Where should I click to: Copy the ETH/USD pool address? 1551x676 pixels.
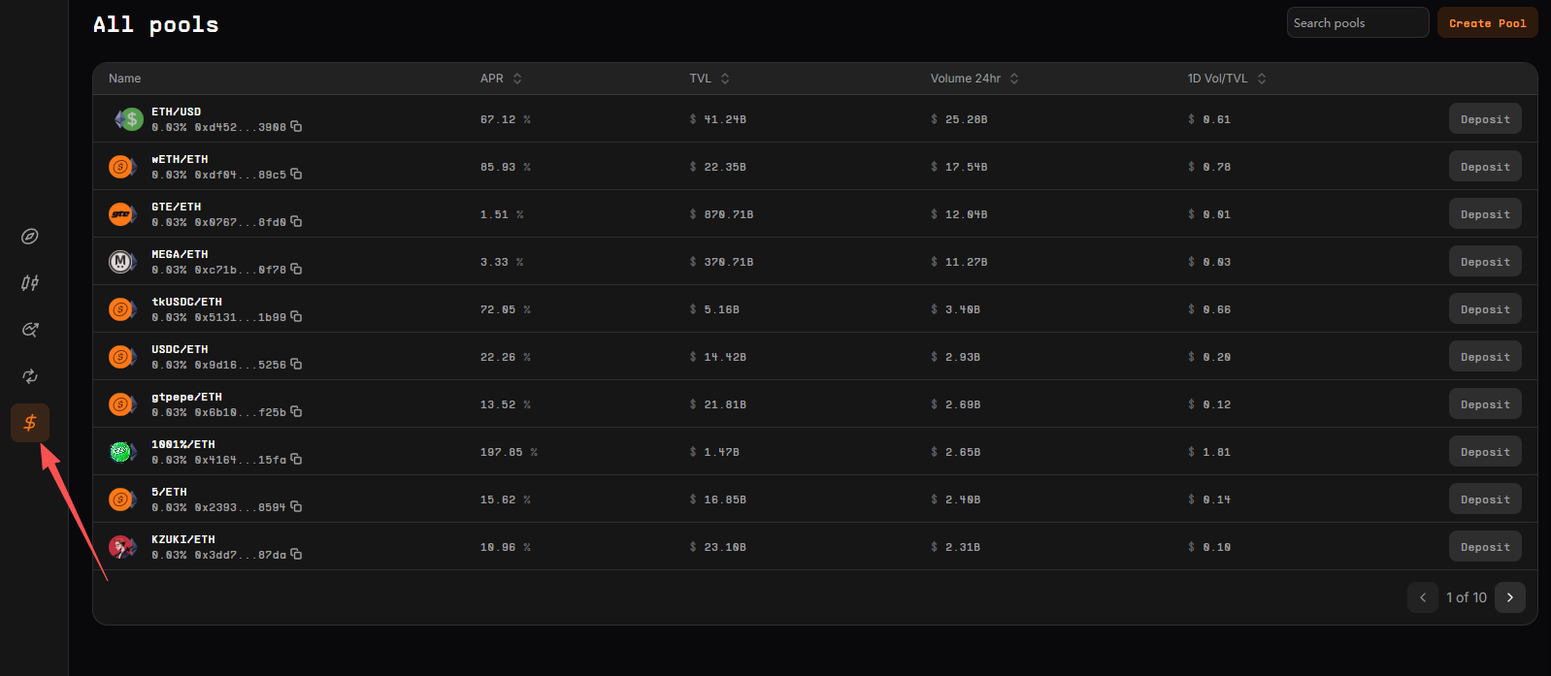296,127
